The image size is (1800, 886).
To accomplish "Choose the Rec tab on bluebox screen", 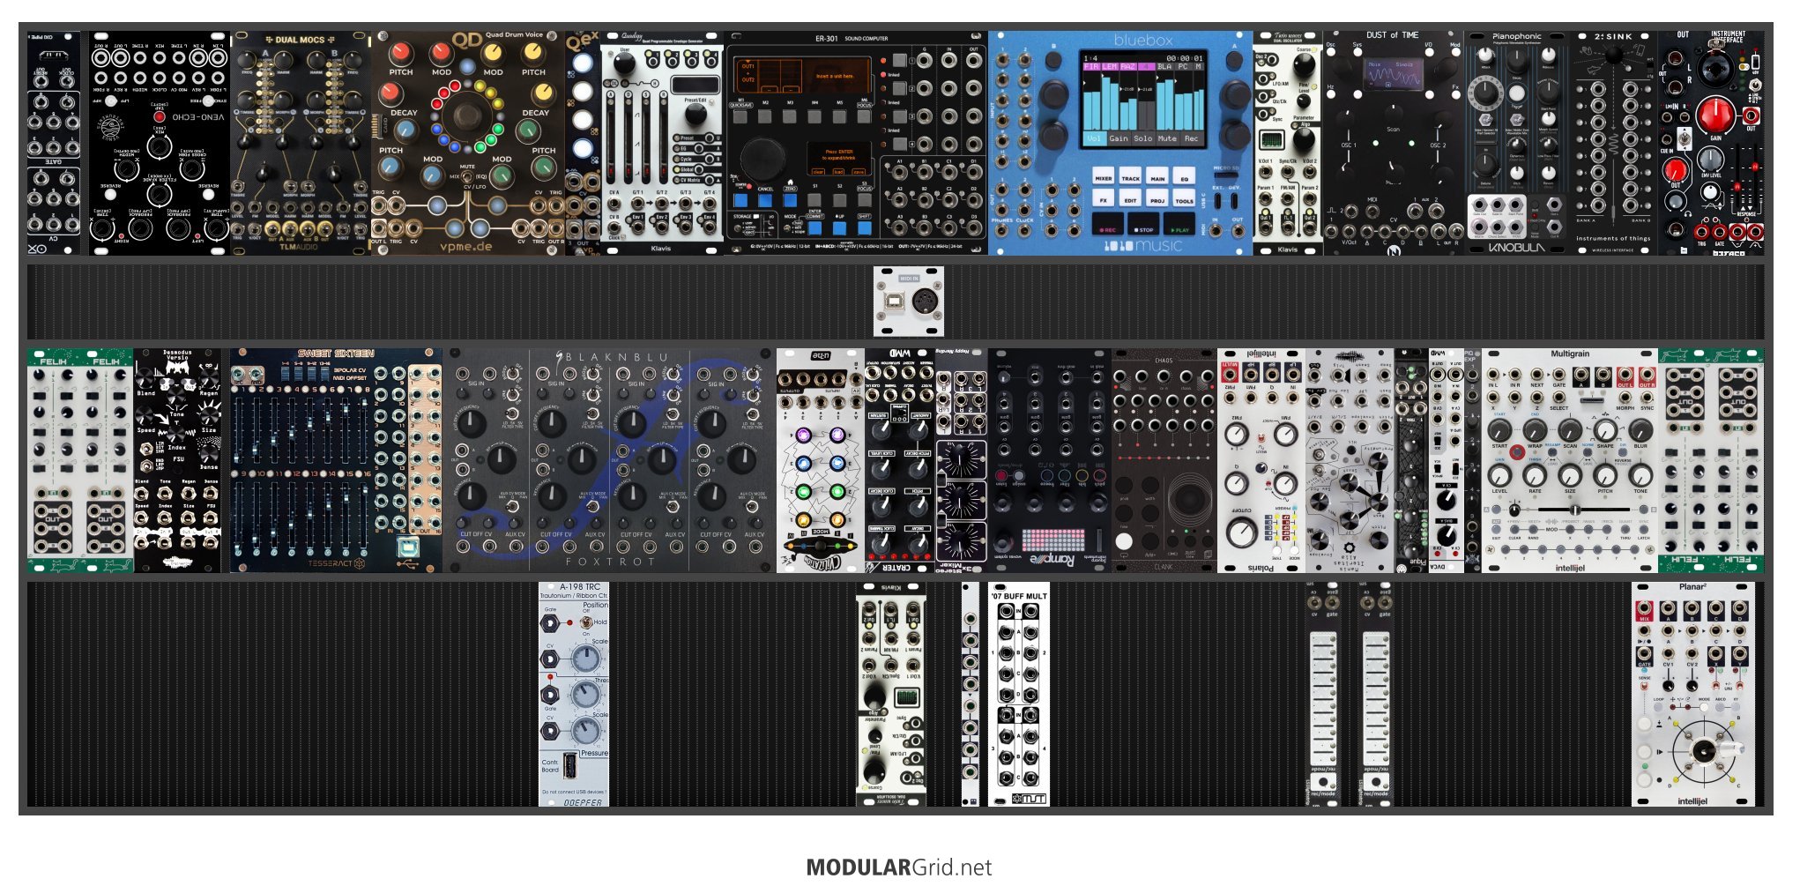I will point(1191,138).
